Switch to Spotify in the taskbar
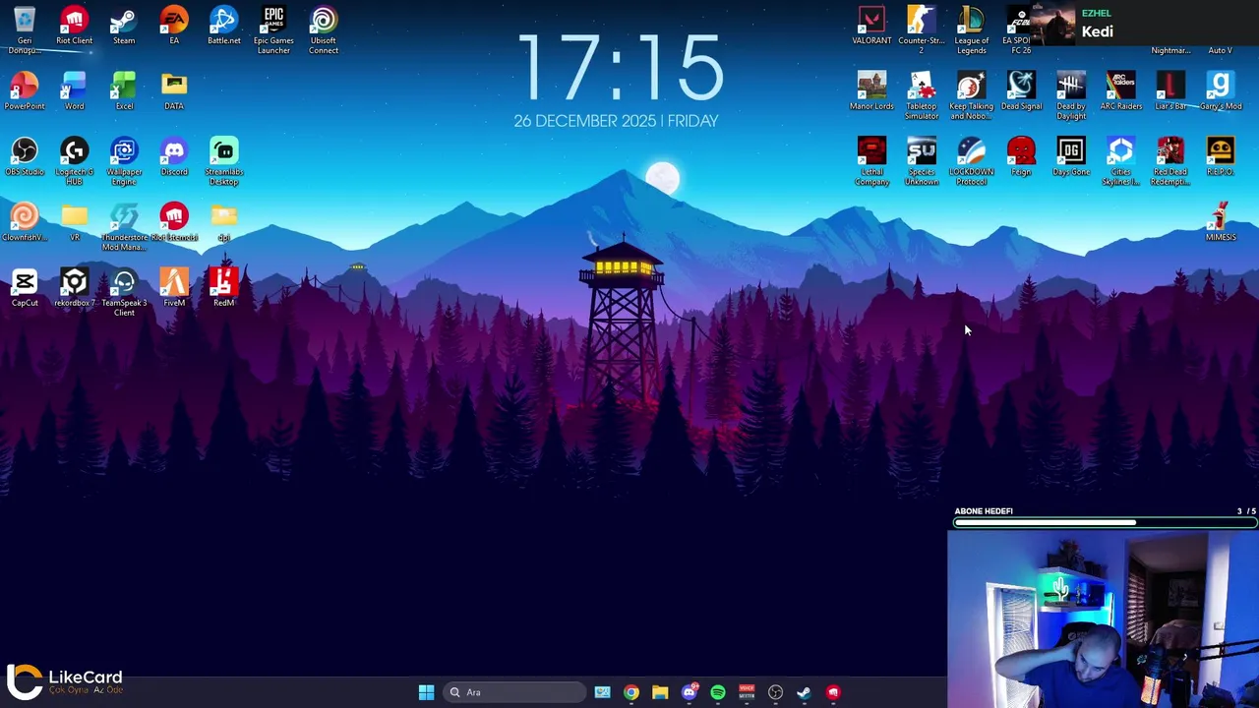This screenshot has width=1259, height=708. 718,692
